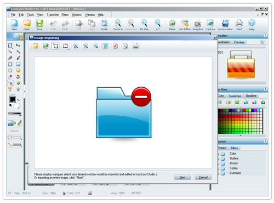Launch the Snapshot tool
The height and width of the screenshot is (203, 274).
click(x=198, y=25)
